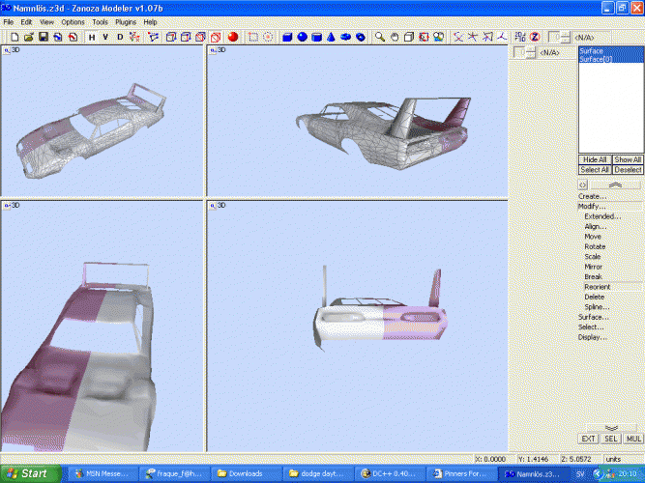Image resolution: width=645 pixels, height=483 pixels.
Task: Open the Options menu
Action: (x=73, y=21)
